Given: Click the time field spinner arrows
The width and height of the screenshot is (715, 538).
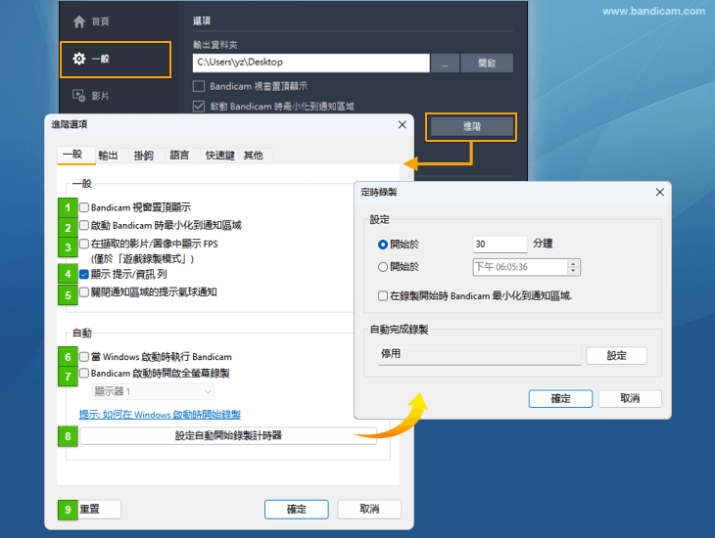Looking at the screenshot, I should [x=573, y=266].
